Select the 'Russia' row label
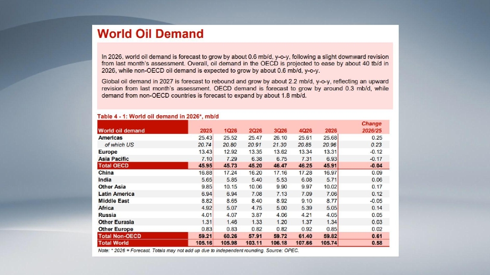The image size is (490, 275). click(x=107, y=215)
